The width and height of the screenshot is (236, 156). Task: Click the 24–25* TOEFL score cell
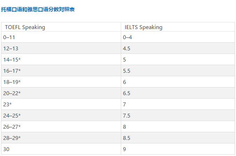click(12, 115)
